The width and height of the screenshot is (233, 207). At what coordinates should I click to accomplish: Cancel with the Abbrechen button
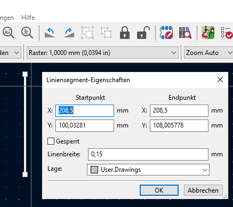point(203,190)
